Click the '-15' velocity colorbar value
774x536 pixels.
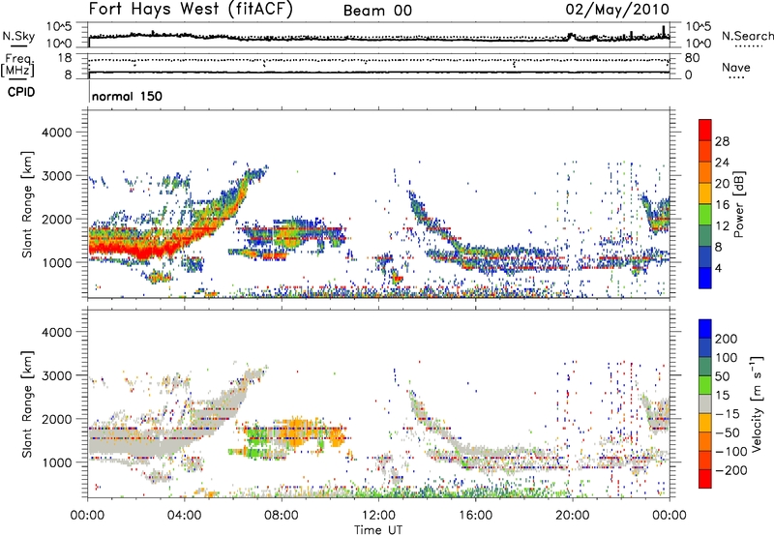point(728,413)
